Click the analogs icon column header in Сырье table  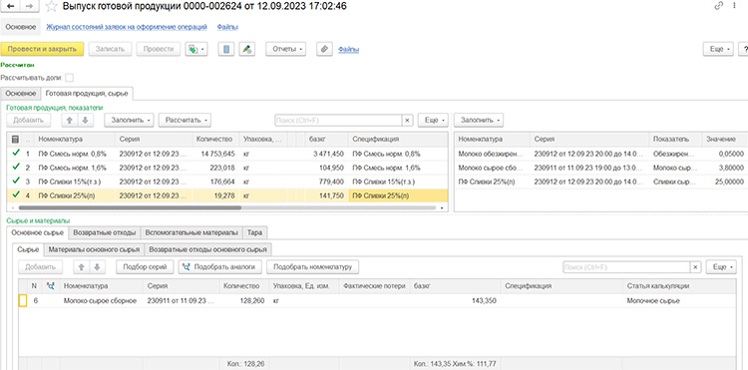point(51,286)
